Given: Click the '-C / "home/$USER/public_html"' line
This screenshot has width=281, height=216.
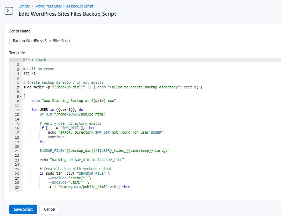Looking at the screenshot, I should [89, 187].
